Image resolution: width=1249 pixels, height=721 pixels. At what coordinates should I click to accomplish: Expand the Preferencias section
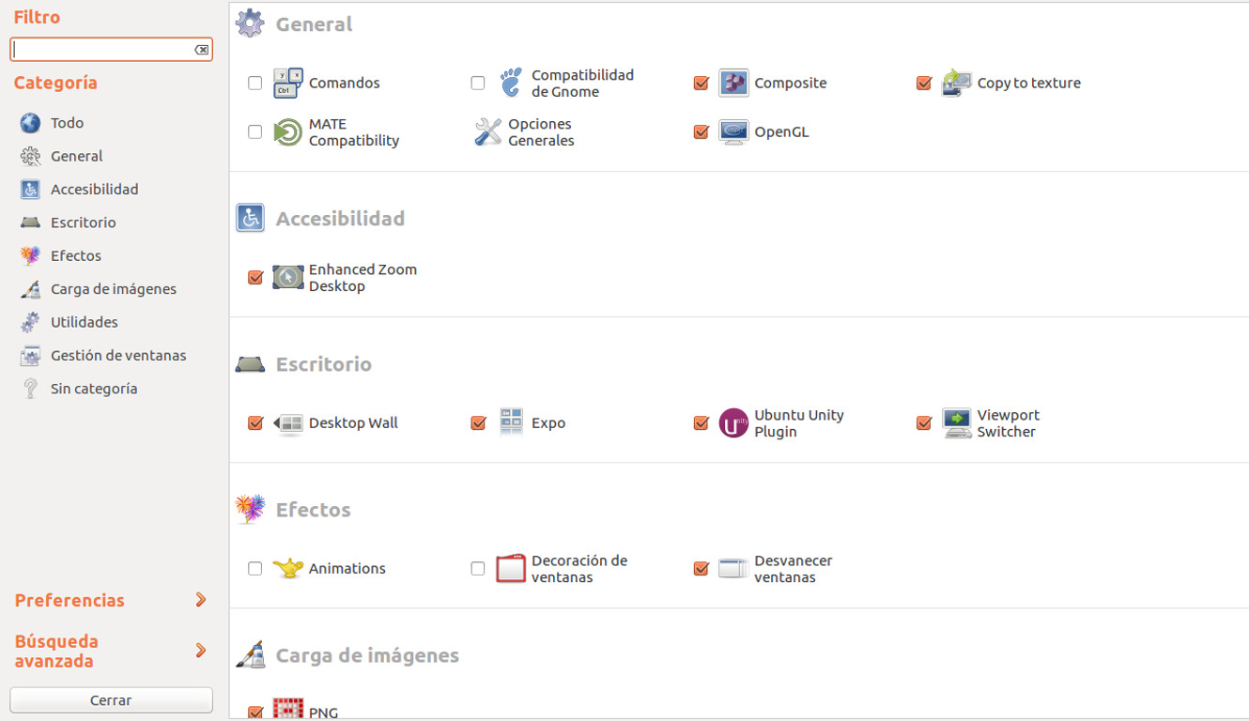(x=200, y=600)
